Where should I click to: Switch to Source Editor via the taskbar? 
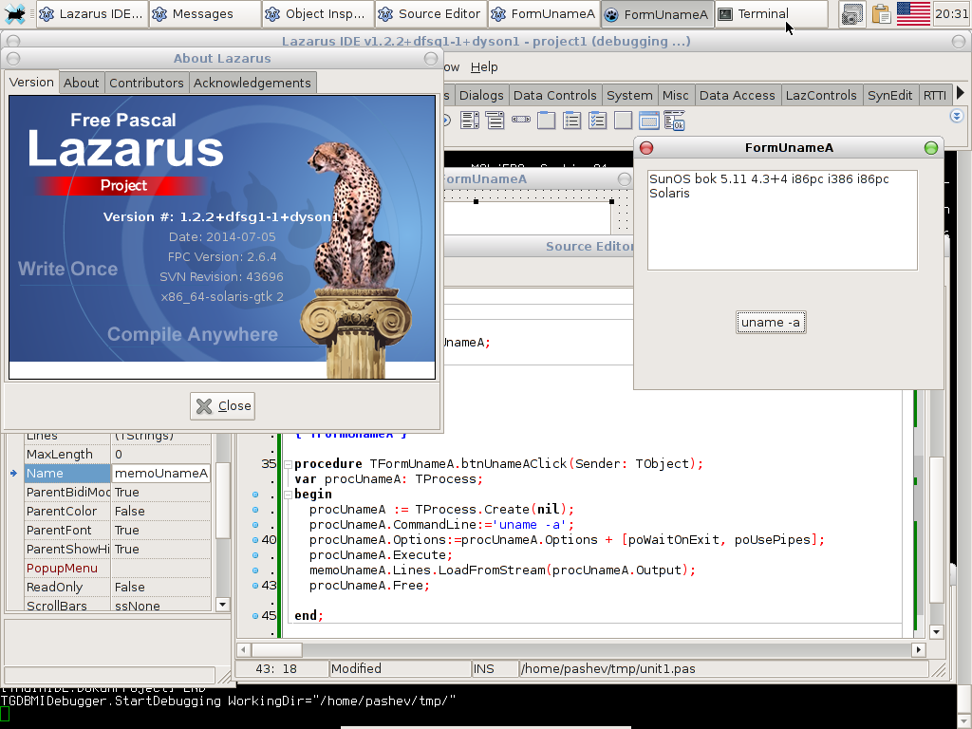431,13
